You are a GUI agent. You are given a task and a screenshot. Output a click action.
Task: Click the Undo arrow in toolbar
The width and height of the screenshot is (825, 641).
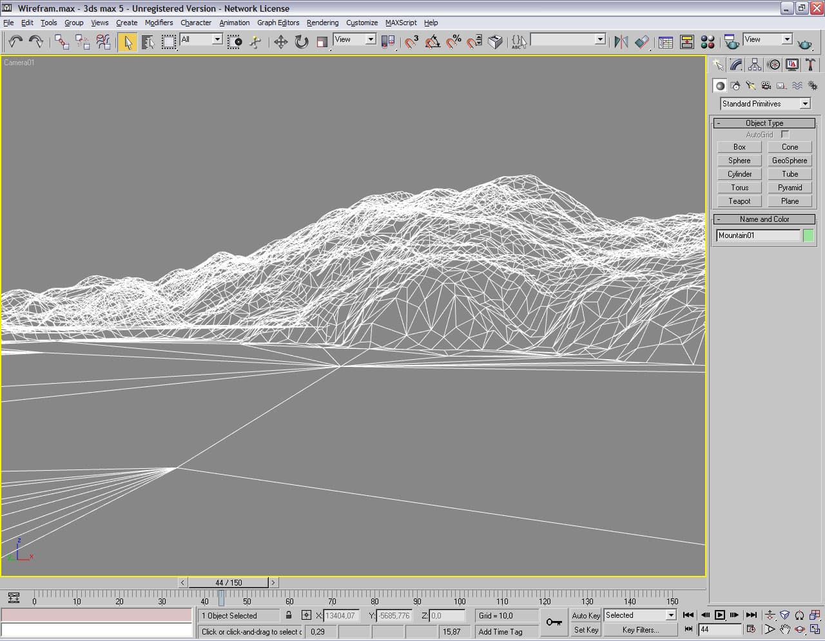coord(15,42)
